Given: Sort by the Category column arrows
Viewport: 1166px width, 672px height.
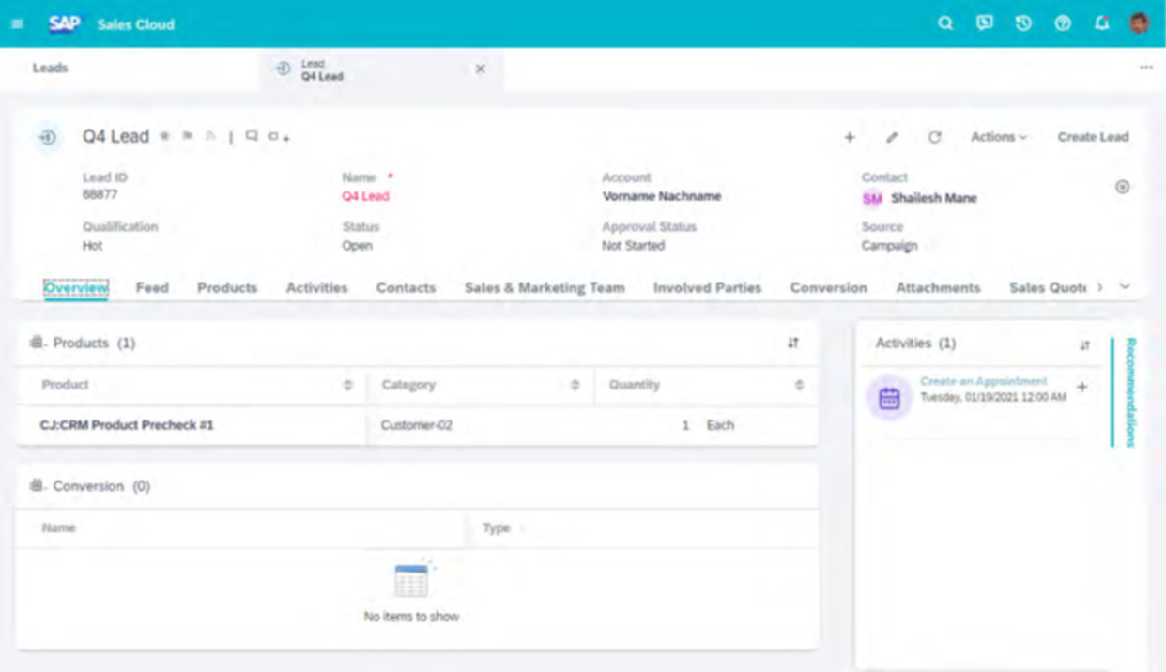Looking at the screenshot, I should (x=575, y=385).
